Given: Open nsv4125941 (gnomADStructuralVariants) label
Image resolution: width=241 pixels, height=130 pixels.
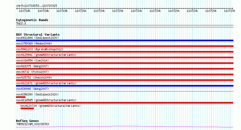Looking at the screenshot, I should (x=46, y=55).
